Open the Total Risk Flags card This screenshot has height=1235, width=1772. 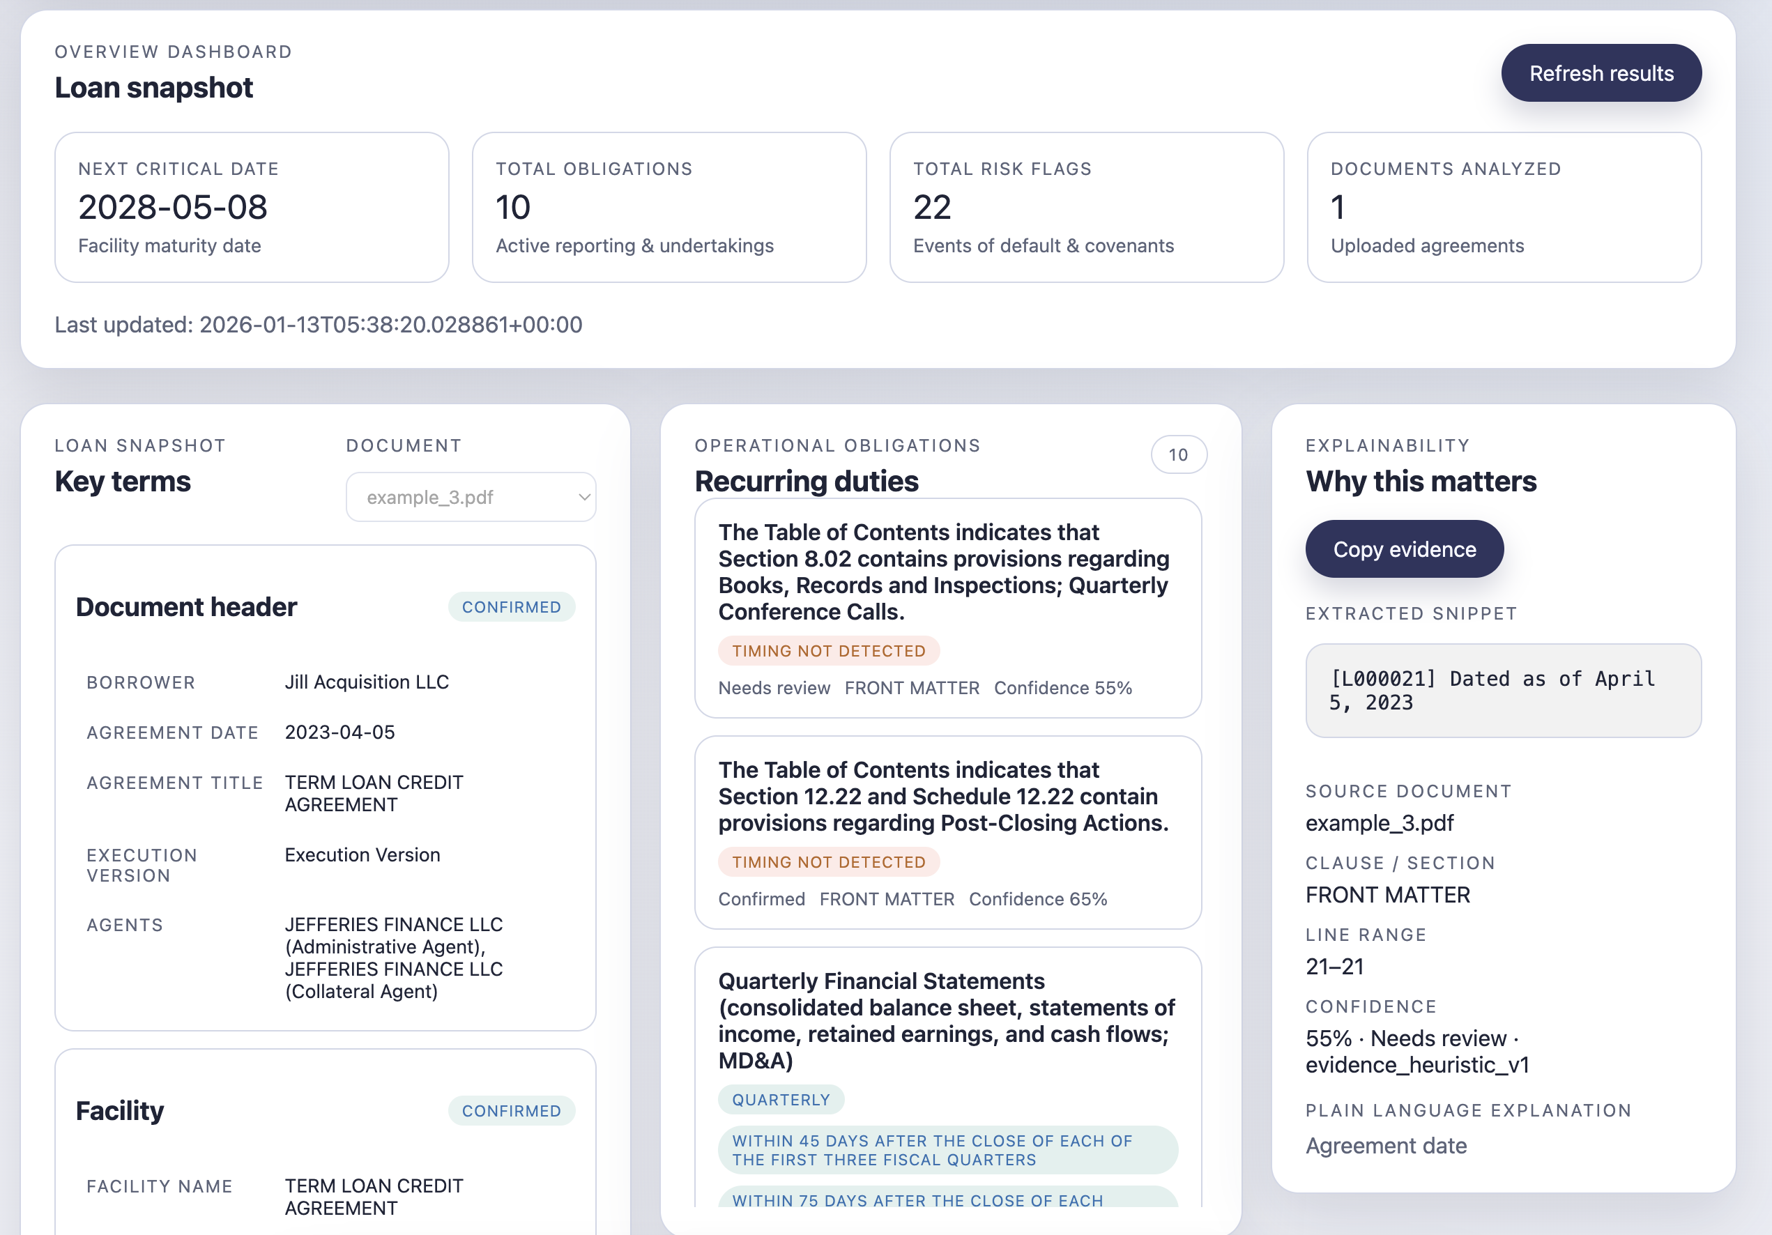[1086, 207]
